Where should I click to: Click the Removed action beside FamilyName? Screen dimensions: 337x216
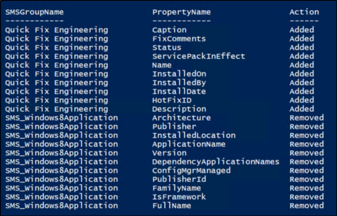[307, 188]
